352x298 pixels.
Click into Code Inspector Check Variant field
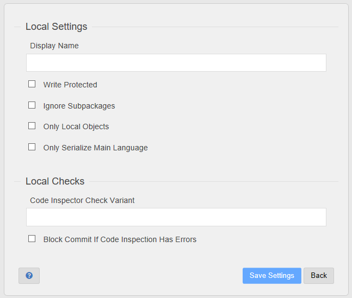[176, 217]
